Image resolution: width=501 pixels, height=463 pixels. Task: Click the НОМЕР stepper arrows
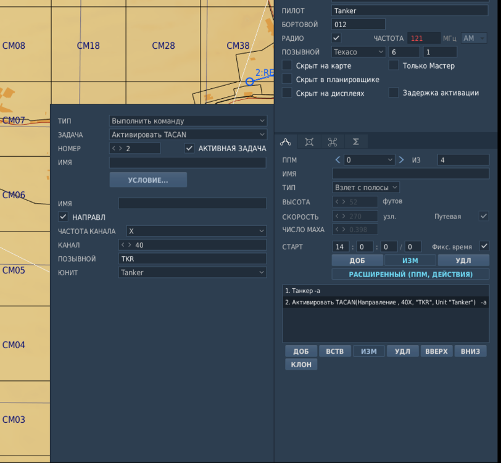[x=117, y=149]
